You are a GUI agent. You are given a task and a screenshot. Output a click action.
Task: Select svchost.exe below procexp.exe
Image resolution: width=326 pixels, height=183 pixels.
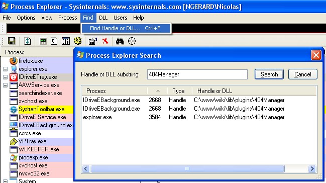(33, 165)
